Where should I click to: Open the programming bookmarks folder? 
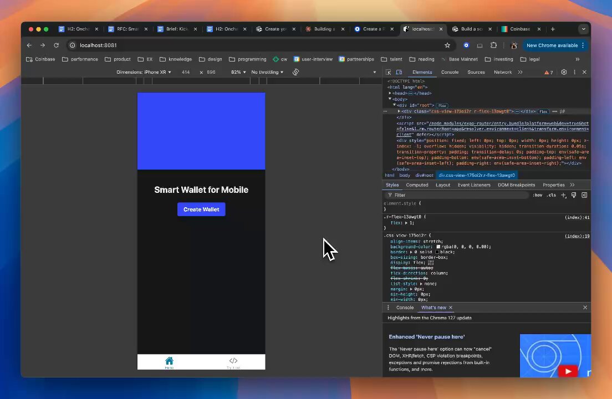coord(247,59)
